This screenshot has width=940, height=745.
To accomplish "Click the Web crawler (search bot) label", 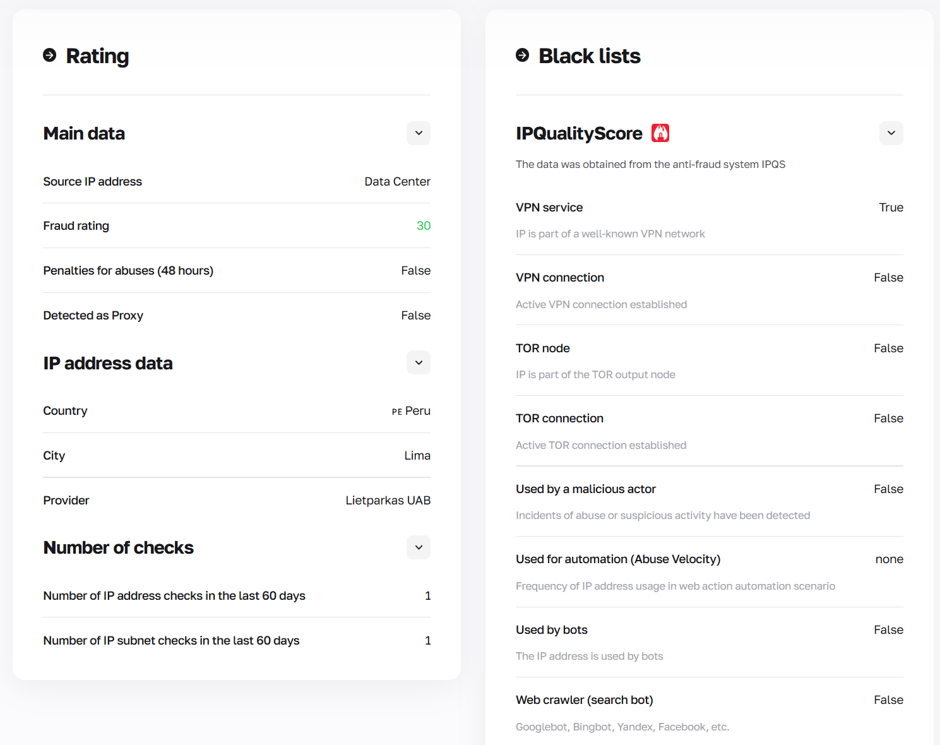I will click(584, 700).
